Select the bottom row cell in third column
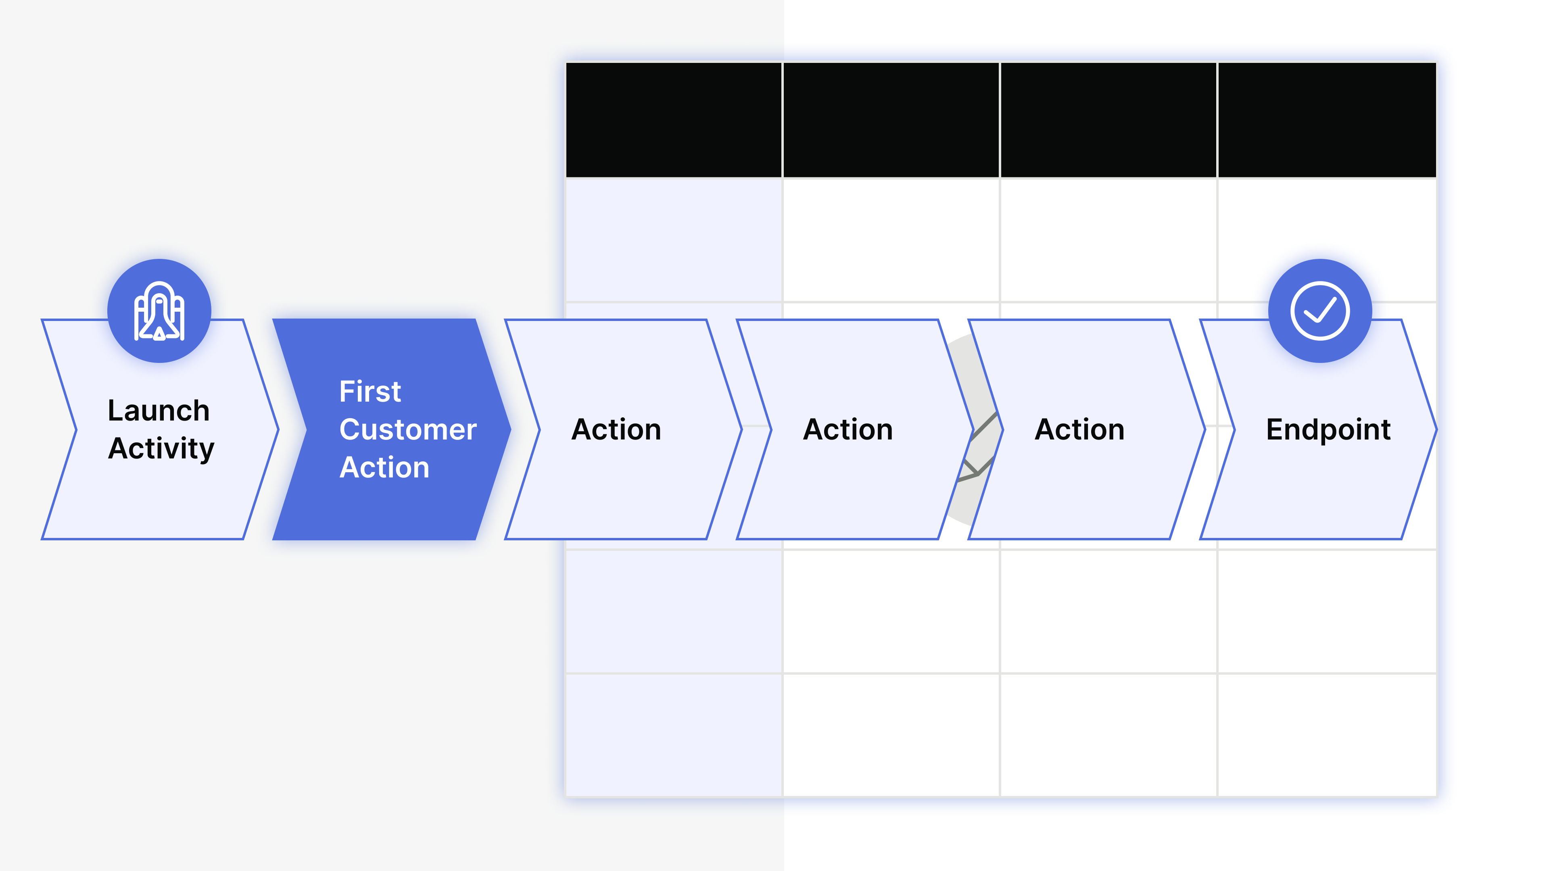The height and width of the screenshot is (871, 1549). click(1108, 735)
